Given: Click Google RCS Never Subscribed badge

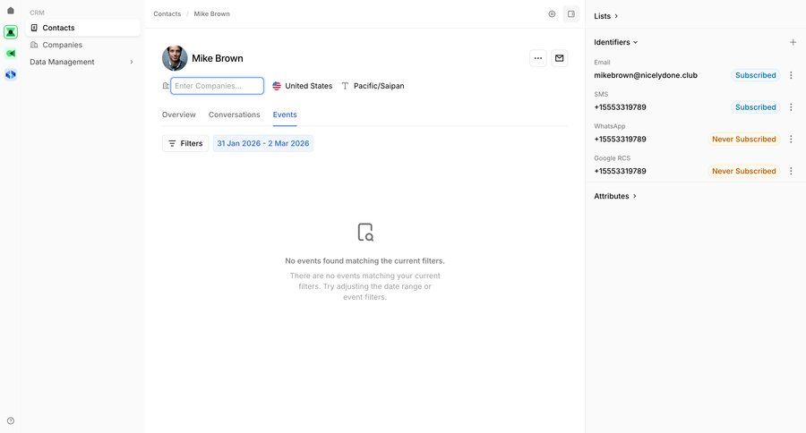Looking at the screenshot, I should (744, 171).
